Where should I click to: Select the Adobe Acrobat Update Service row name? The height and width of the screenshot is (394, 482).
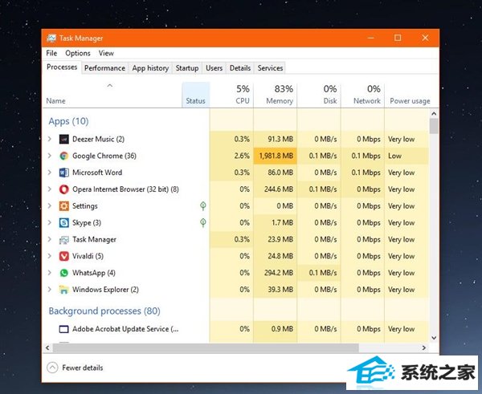[x=125, y=329]
